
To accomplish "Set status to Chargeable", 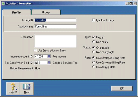I will (94, 47).
